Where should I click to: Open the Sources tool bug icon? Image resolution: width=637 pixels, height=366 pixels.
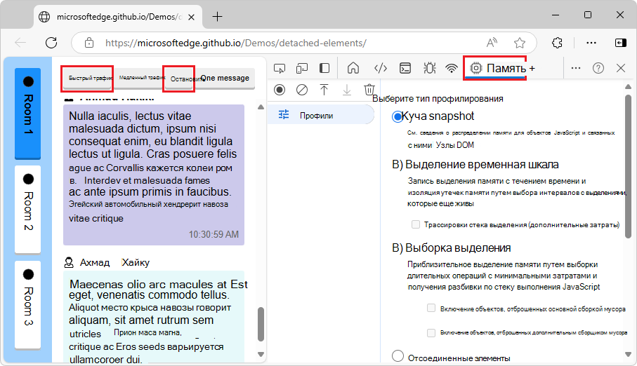pos(429,68)
